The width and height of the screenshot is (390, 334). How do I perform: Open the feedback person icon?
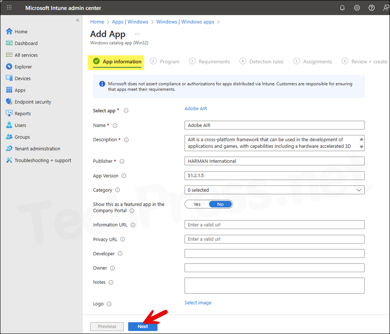386,8
